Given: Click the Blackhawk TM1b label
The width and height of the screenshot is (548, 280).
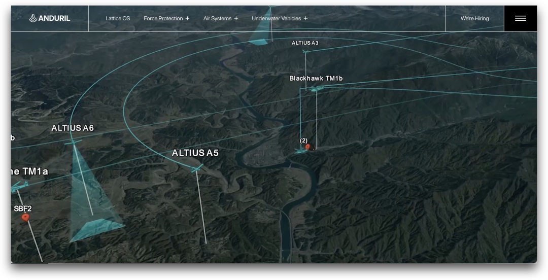Looking at the screenshot, I should 316,78.
